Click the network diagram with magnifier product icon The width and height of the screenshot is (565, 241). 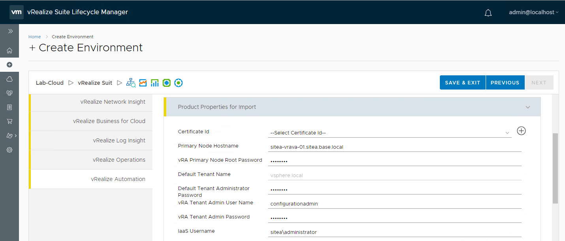(131, 83)
